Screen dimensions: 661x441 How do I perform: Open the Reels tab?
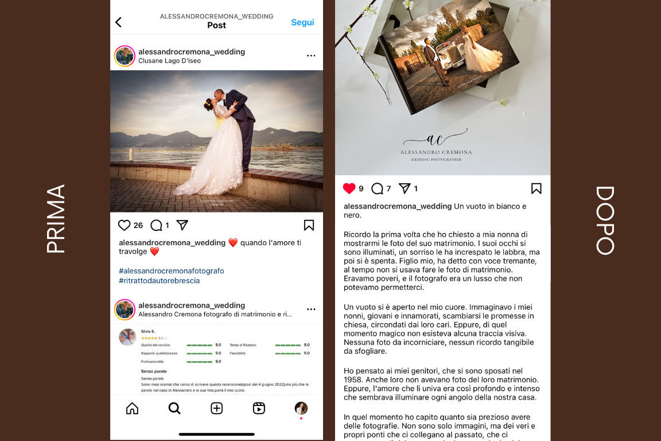259,408
